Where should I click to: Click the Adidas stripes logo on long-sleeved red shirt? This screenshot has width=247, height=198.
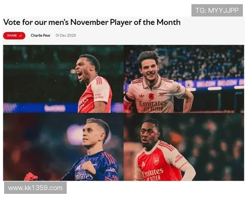coord(143,164)
